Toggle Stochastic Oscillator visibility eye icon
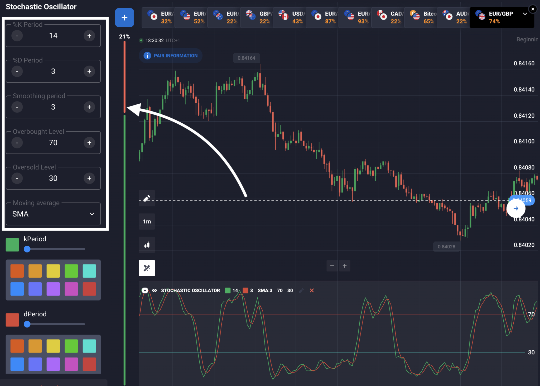This screenshot has width=540, height=386. 155,290
